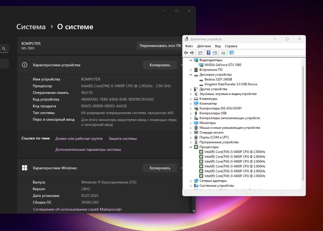Copy Windows specs with Копировать under Характеристики Windows

click(160, 168)
